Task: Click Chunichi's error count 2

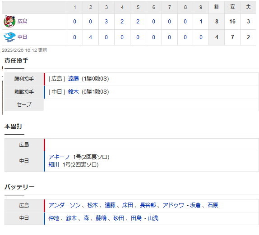Action: [248, 37]
